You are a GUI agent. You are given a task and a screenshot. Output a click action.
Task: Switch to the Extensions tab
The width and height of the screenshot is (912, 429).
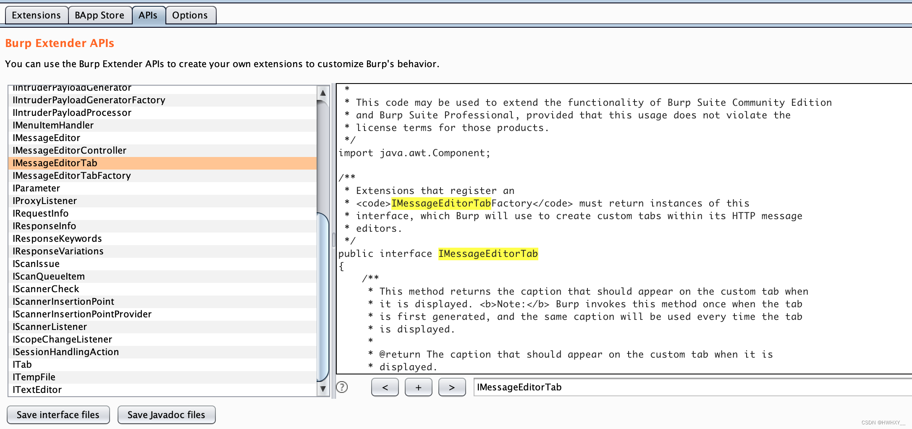(x=37, y=15)
